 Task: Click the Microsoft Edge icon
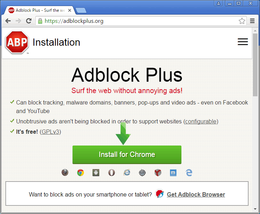189,173
